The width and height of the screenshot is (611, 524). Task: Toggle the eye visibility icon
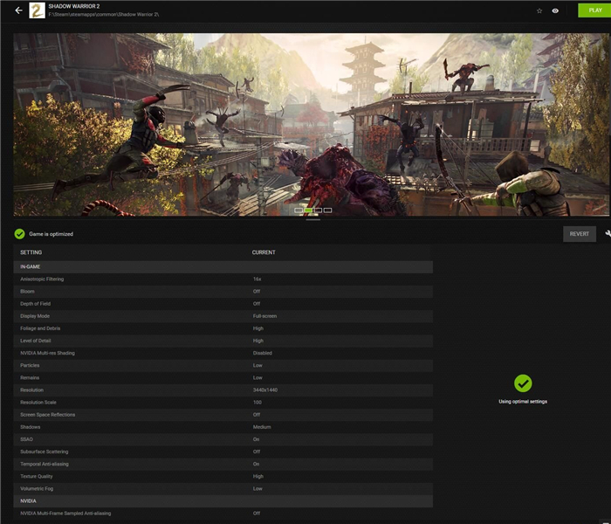555,10
